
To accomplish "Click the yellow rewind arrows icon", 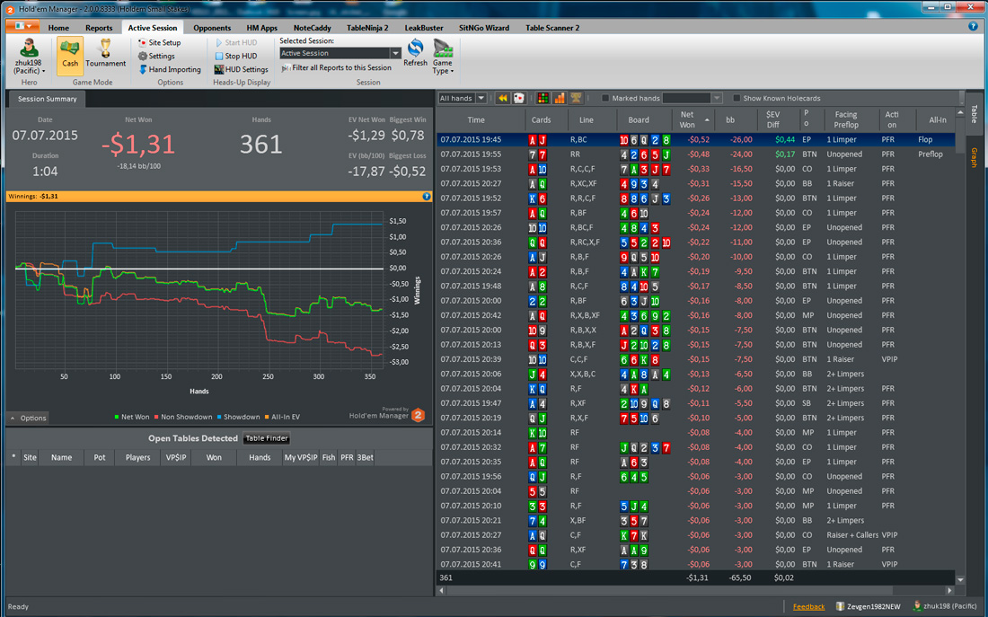I will pyautogui.click(x=502, y=98).
